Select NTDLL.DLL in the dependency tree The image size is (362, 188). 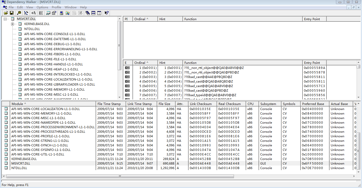click(x=32, y=29)
